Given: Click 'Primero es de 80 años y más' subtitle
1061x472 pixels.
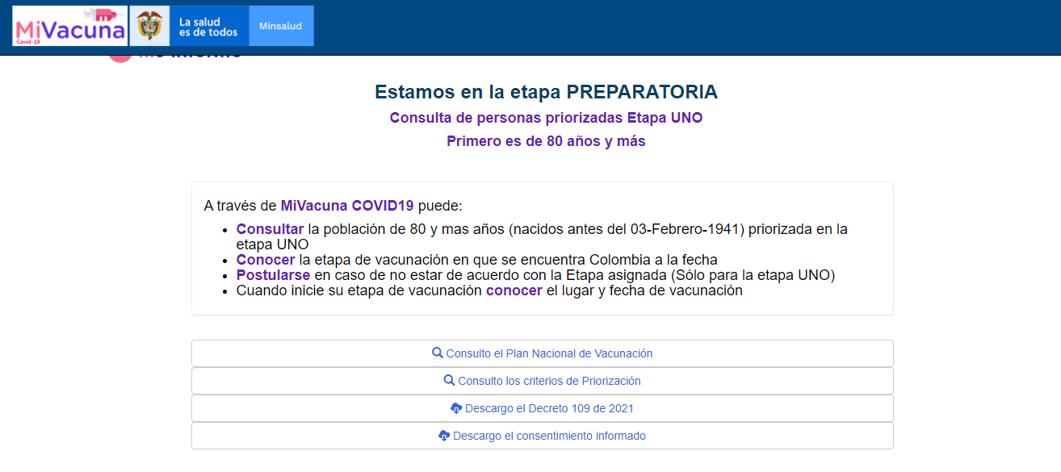Looking at the screenshot, I should pyautogui.click(x=546, y=141).
